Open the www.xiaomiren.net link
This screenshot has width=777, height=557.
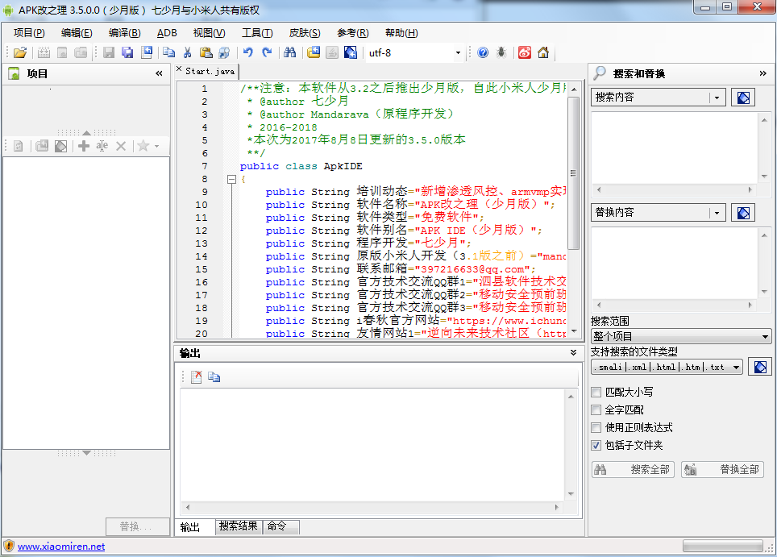(x=61, y=546)
